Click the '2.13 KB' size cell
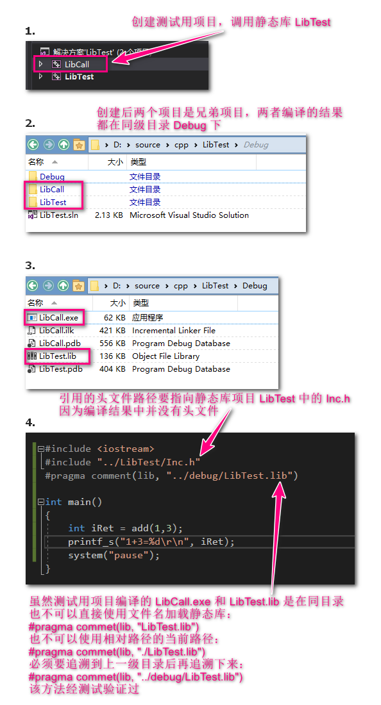 point(109,215)
